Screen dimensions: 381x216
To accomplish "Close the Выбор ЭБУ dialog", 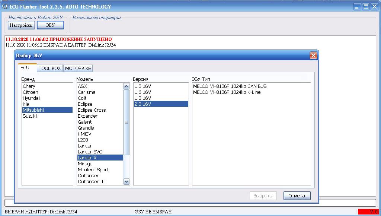I will (x=313, y=55).
